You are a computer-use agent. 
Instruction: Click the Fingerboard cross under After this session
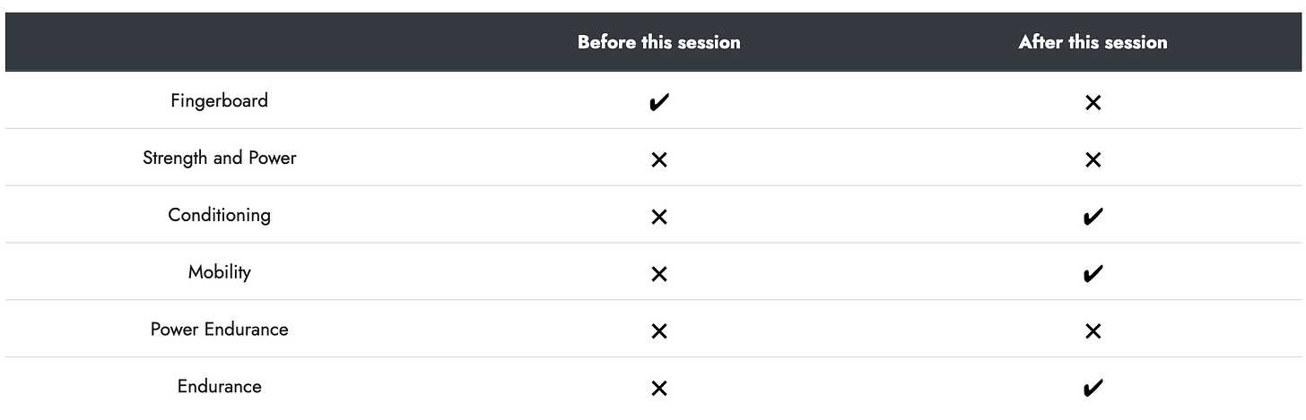click(1093, 103)
